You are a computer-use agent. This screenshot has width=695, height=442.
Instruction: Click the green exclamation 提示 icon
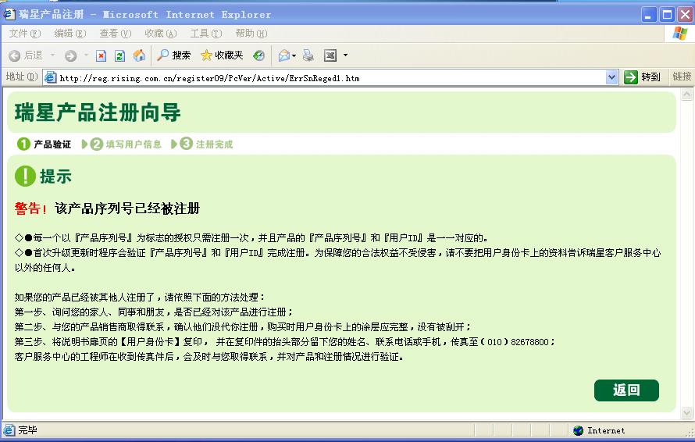coord(25,176)
